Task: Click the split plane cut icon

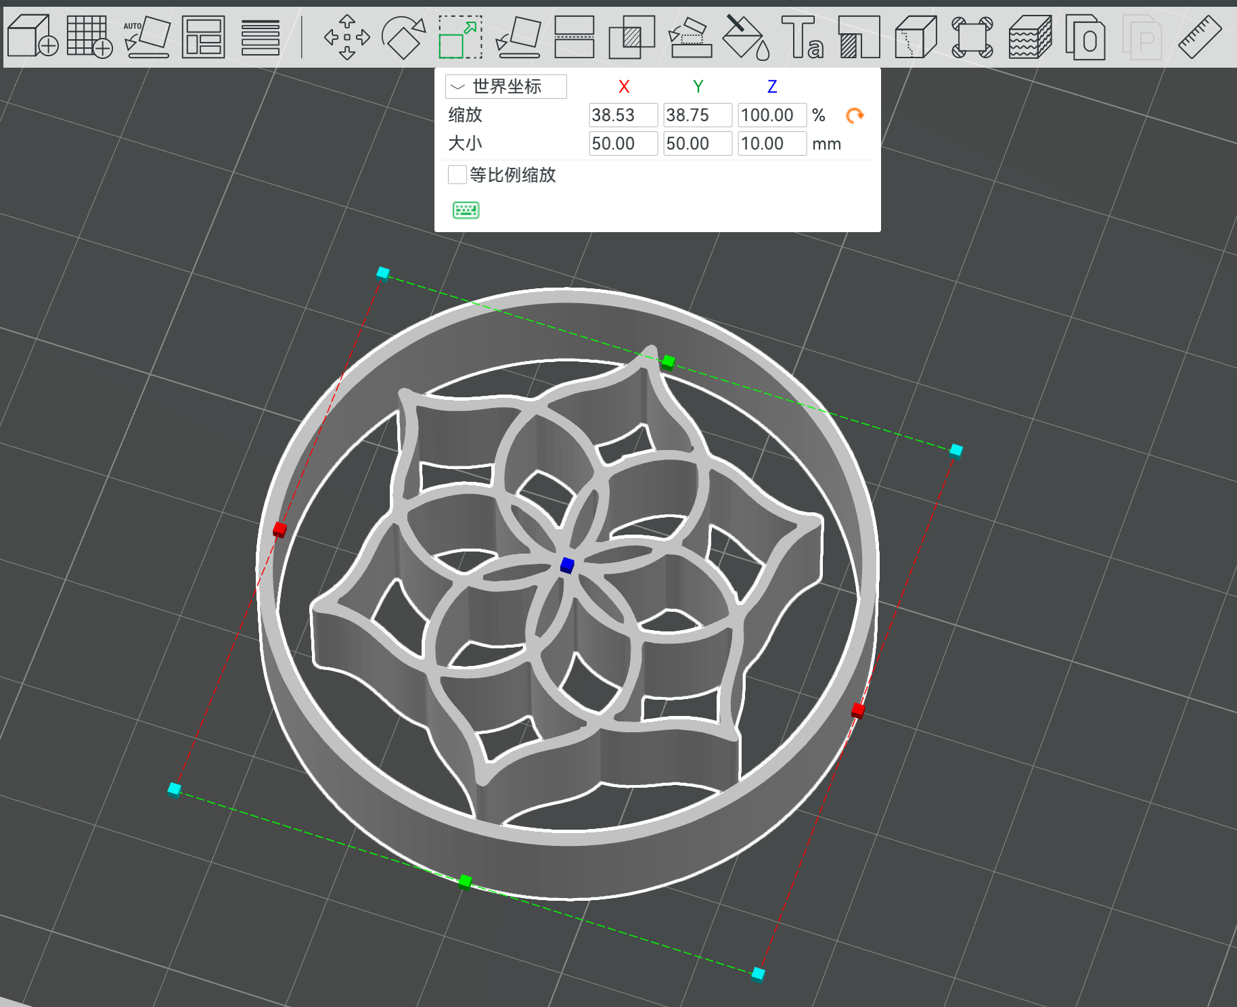Action: pos(574,37)
